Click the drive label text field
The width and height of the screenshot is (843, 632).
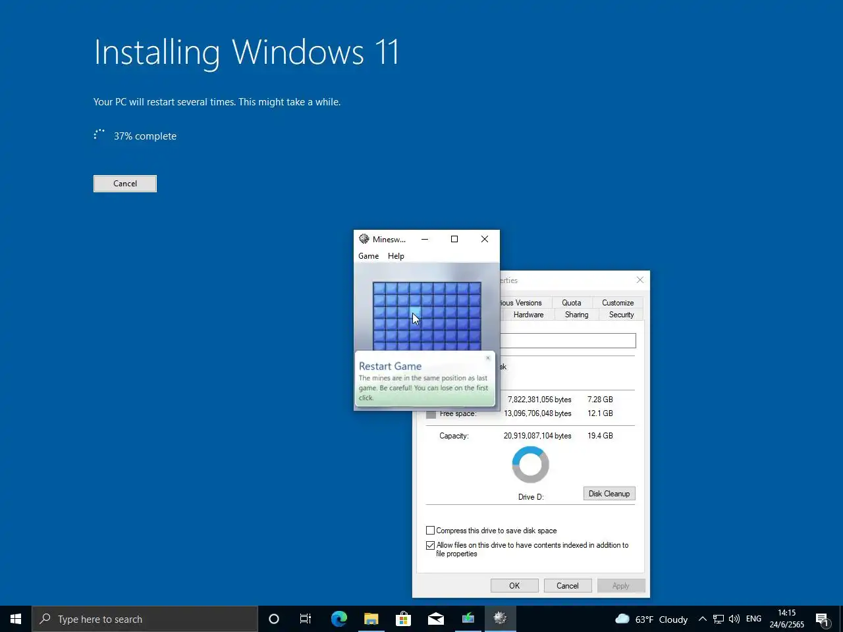(x=568, y=340)
